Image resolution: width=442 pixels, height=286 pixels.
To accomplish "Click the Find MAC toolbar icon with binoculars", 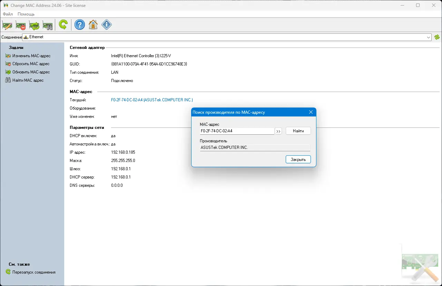I will 48,25.
